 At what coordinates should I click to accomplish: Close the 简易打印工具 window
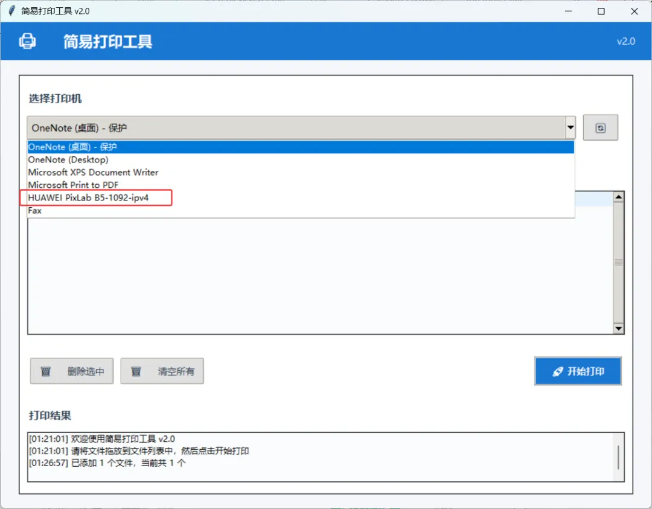[x=634, y=11]
